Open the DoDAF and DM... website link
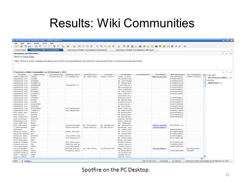The width and height of the screenshot is (244, 183). (x=160, y=125)
